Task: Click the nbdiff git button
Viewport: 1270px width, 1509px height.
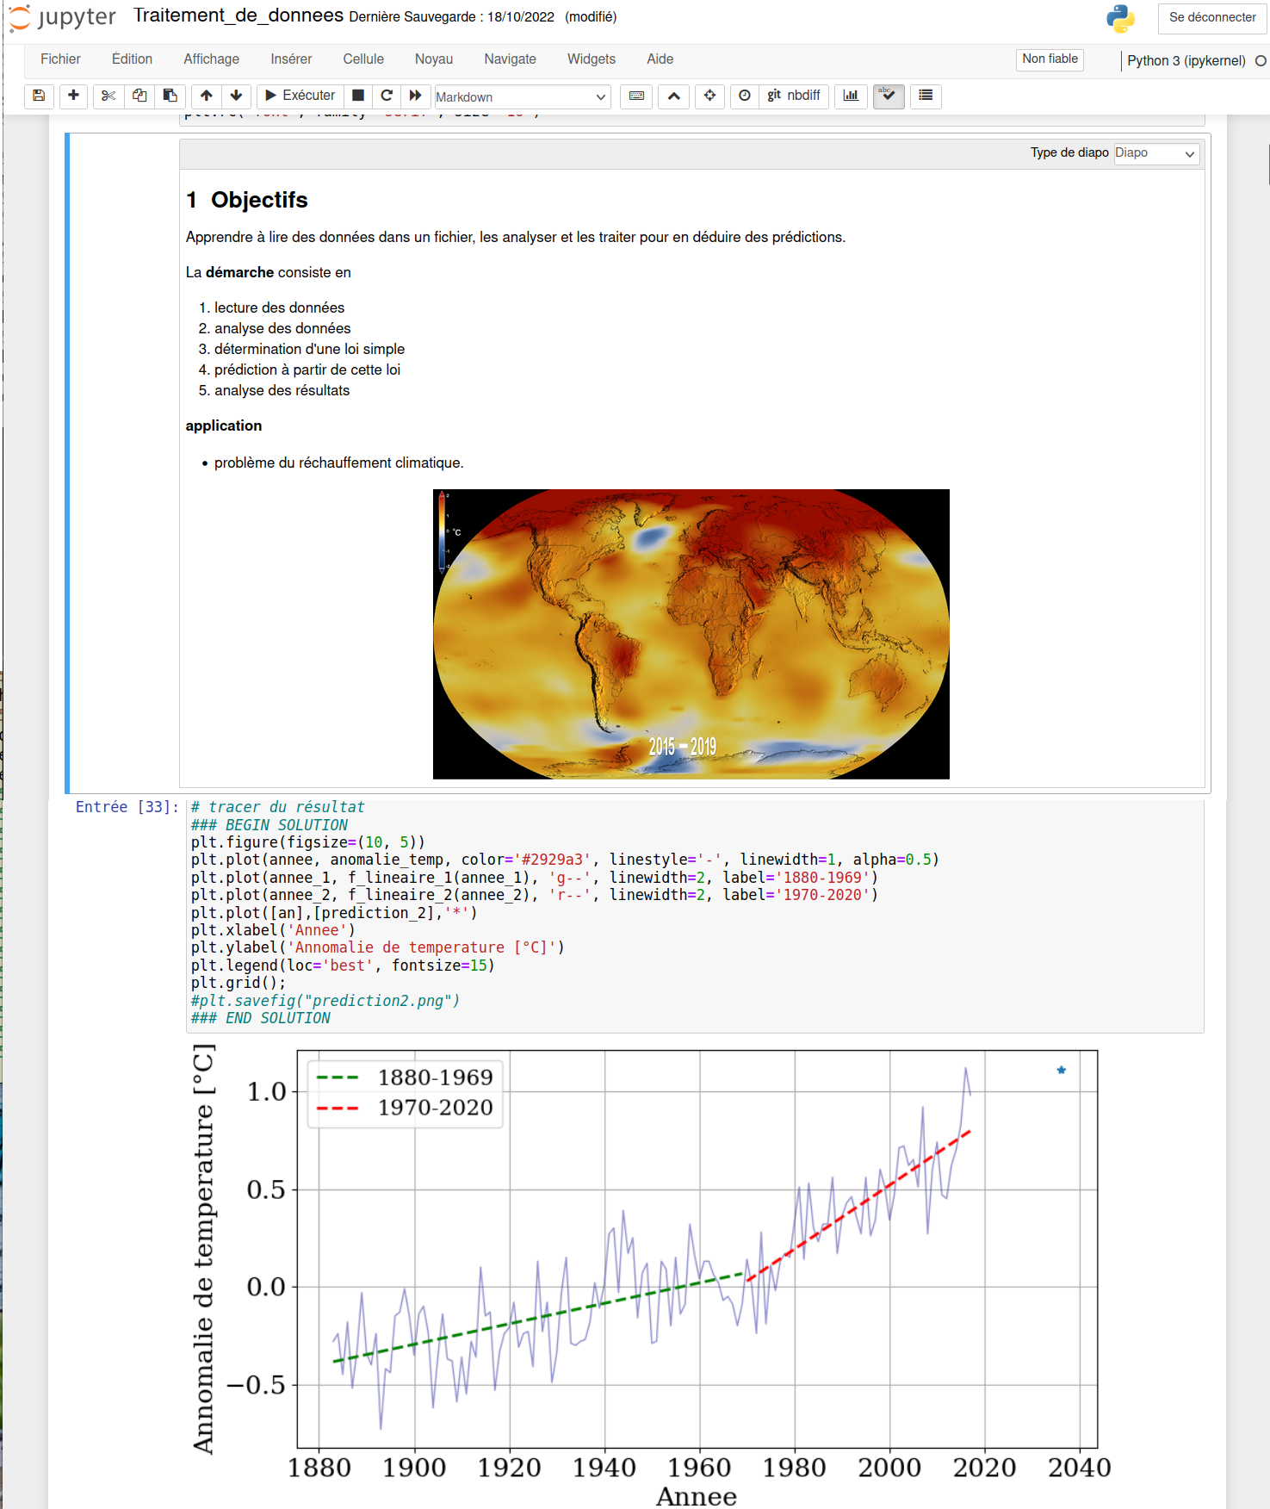Action: (793, 96)
